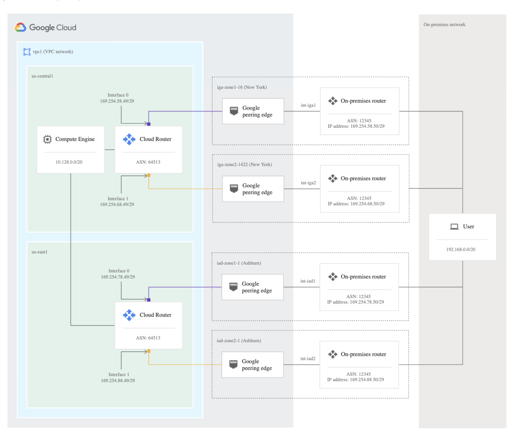Click the int-iga1 link label

pos(308,106)
